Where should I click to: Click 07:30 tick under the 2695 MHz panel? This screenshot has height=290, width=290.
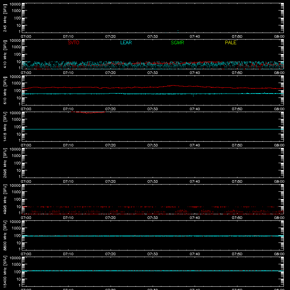[x=153, y=182]
